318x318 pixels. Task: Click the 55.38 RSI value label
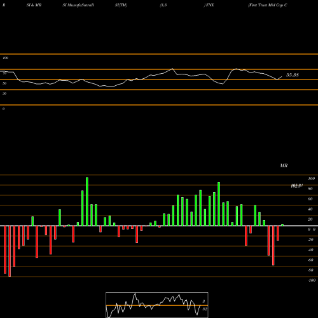[x=293, y=75]
